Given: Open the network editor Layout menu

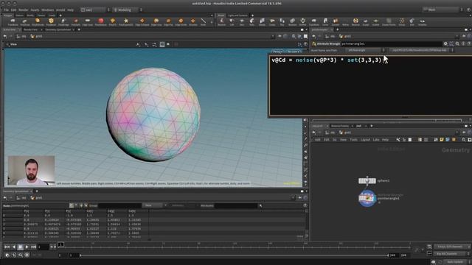Looking at the screenshot, I should click(x=365, y=140).
